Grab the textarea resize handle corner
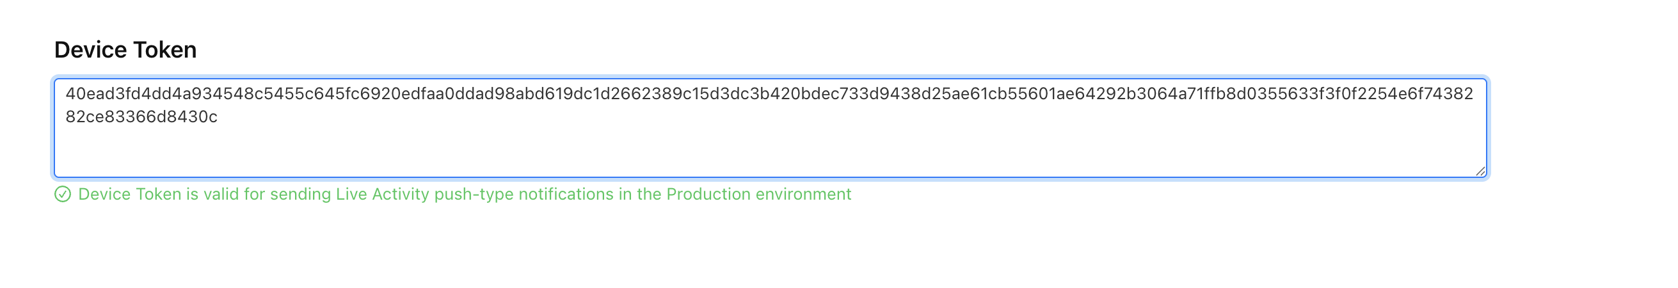This screenshot has height=288, width=1678. pos(1480,172)
